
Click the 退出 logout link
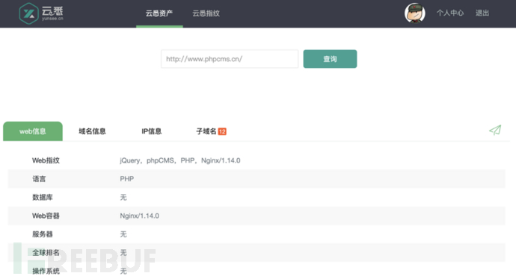(482, 13)
